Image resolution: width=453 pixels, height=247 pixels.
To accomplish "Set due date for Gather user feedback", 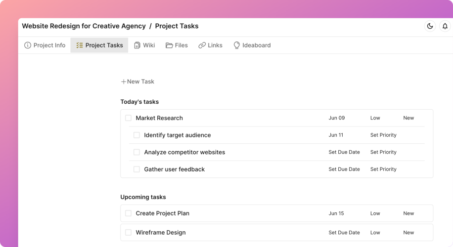I will click(344, 169).
